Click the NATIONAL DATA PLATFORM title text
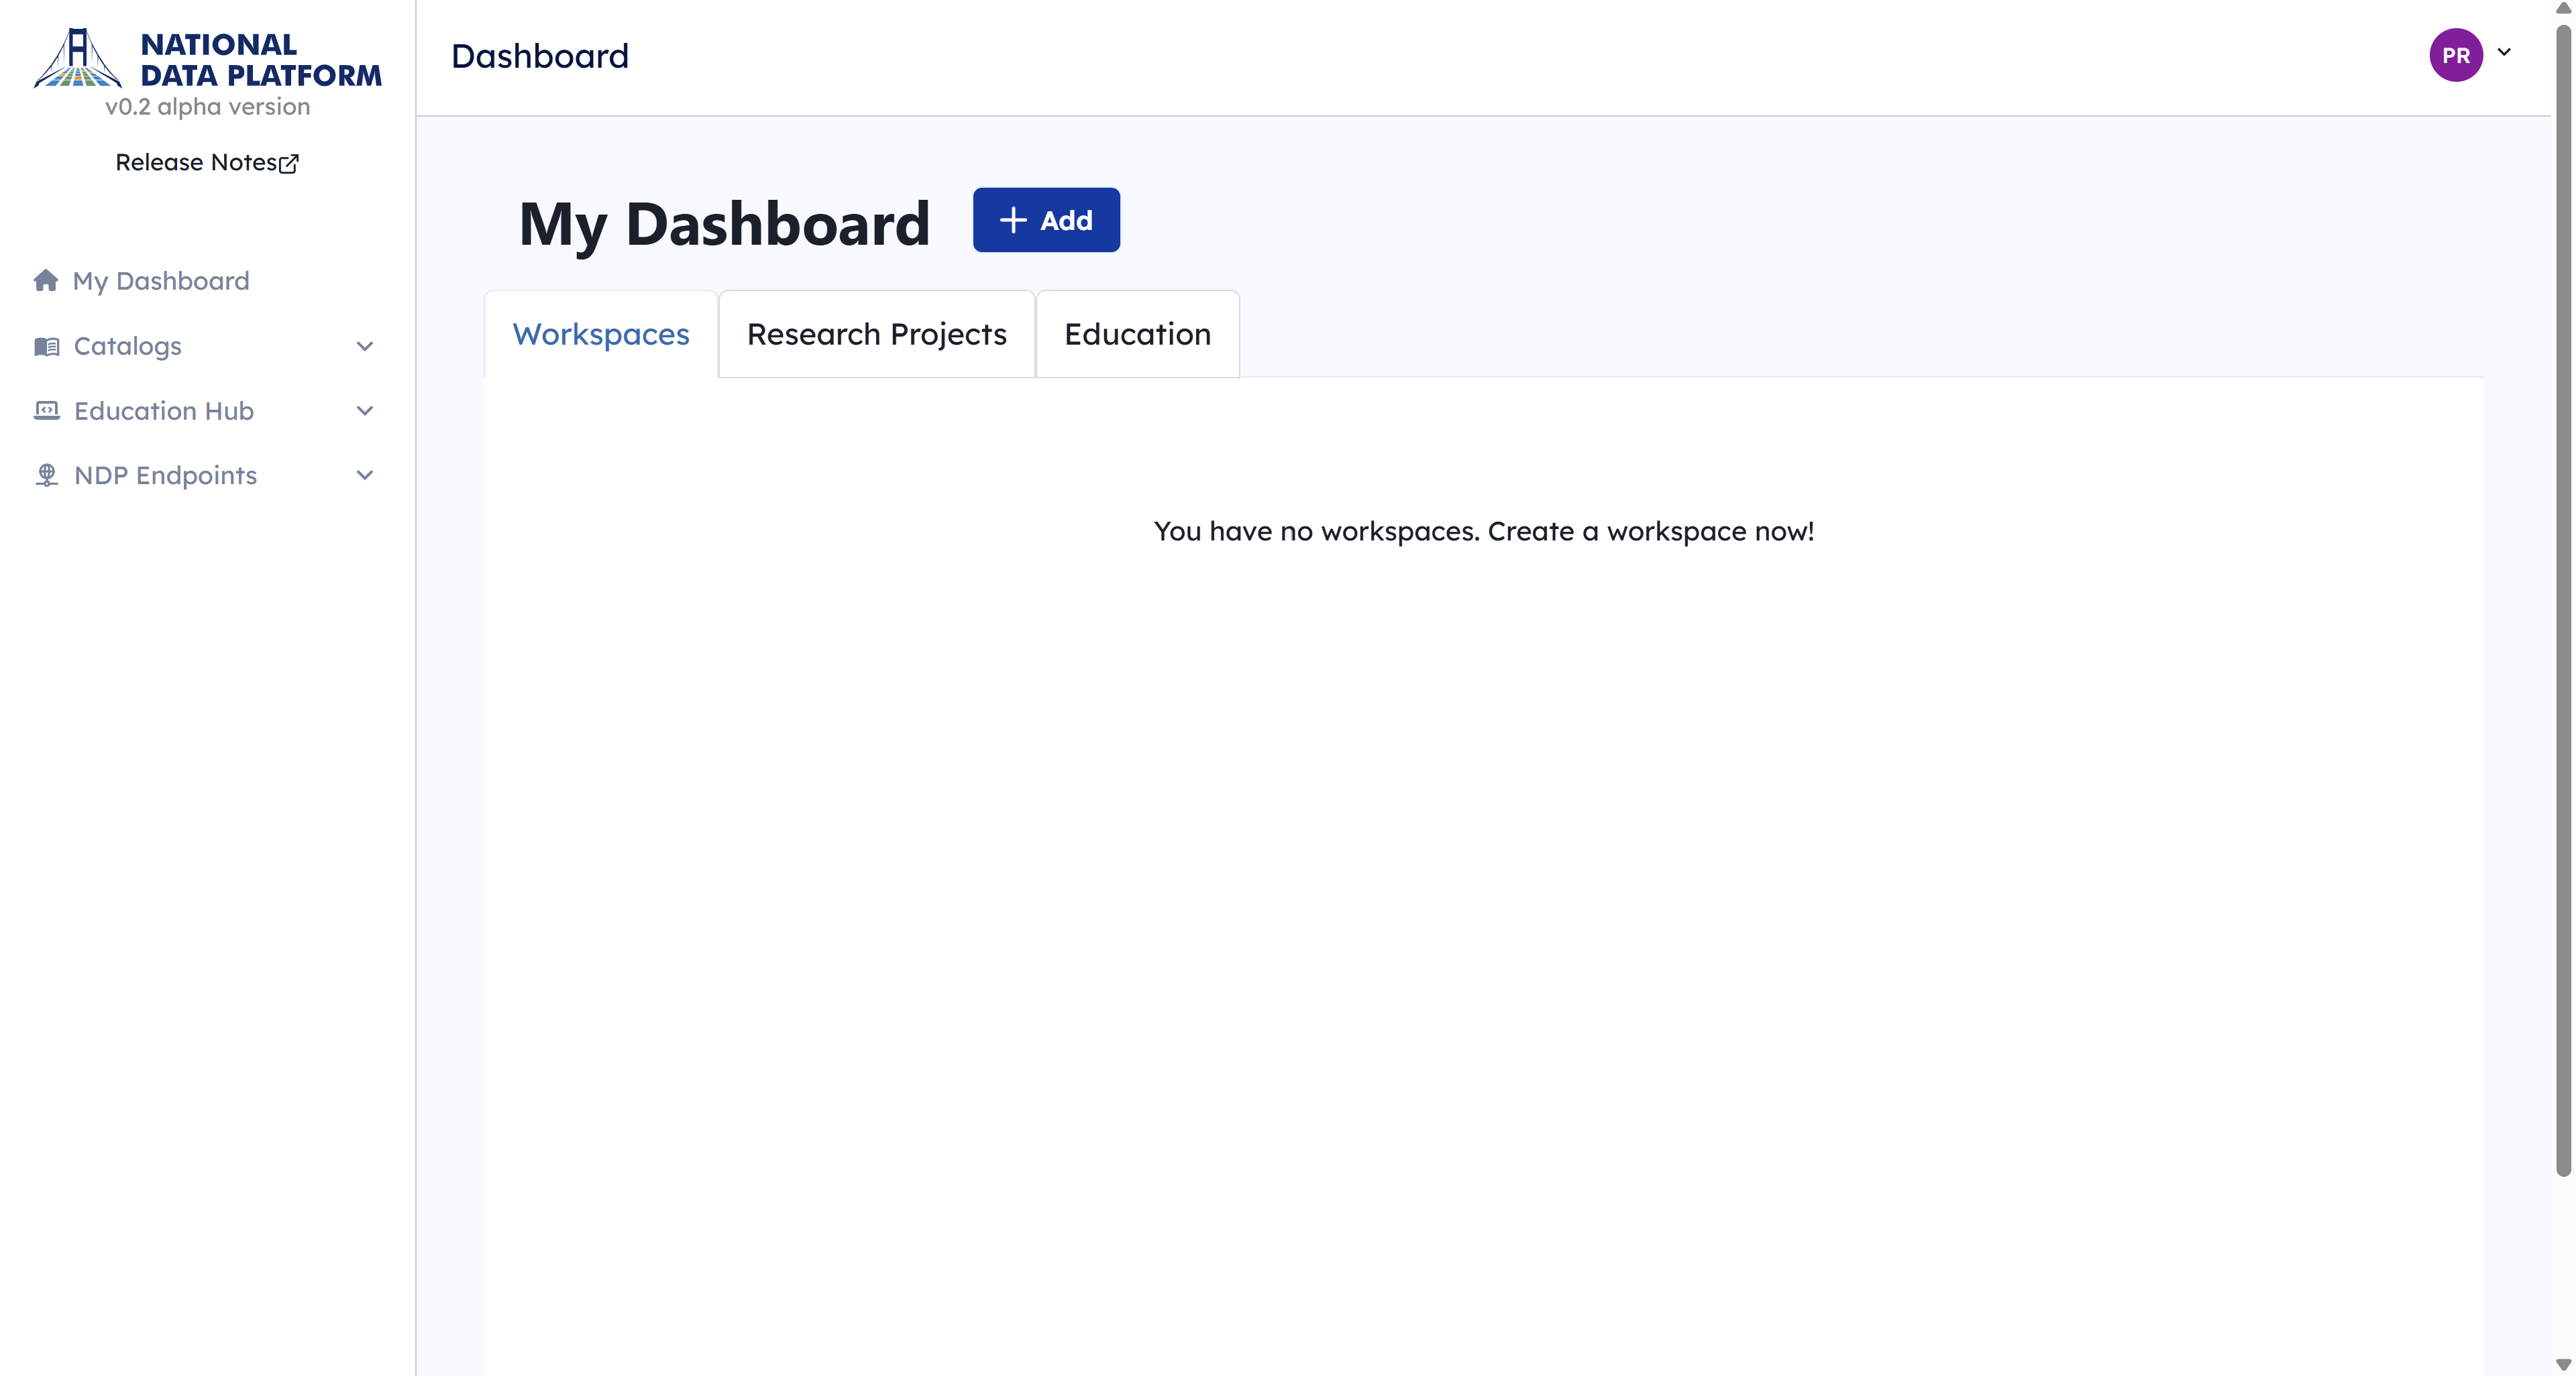Image resolution: width=2576 pixels, height=1376 pixels. [x=261, y=60]
